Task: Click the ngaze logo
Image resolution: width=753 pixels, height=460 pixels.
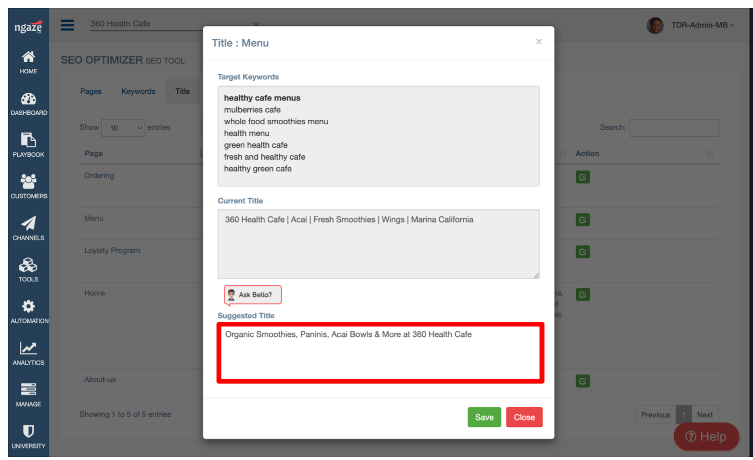Action: 28,27
